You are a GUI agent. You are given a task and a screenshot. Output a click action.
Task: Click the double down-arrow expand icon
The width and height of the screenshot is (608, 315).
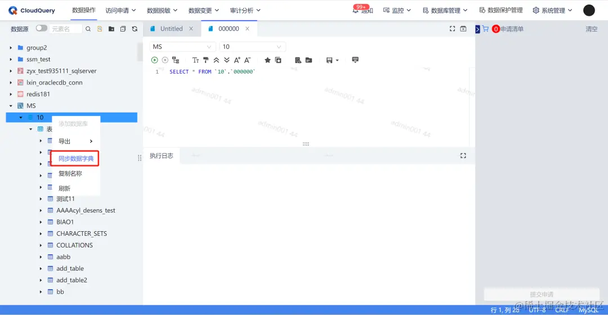pos(227,60)
